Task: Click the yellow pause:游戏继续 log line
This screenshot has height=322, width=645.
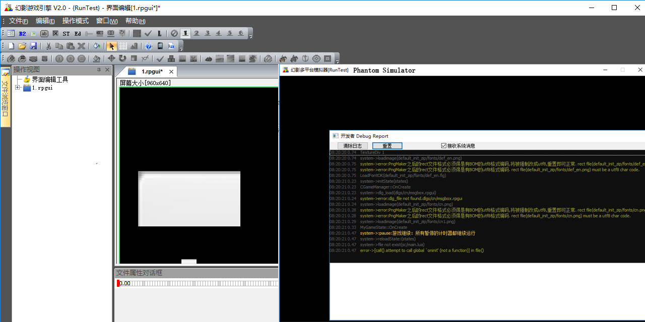Action: [417, 233]
